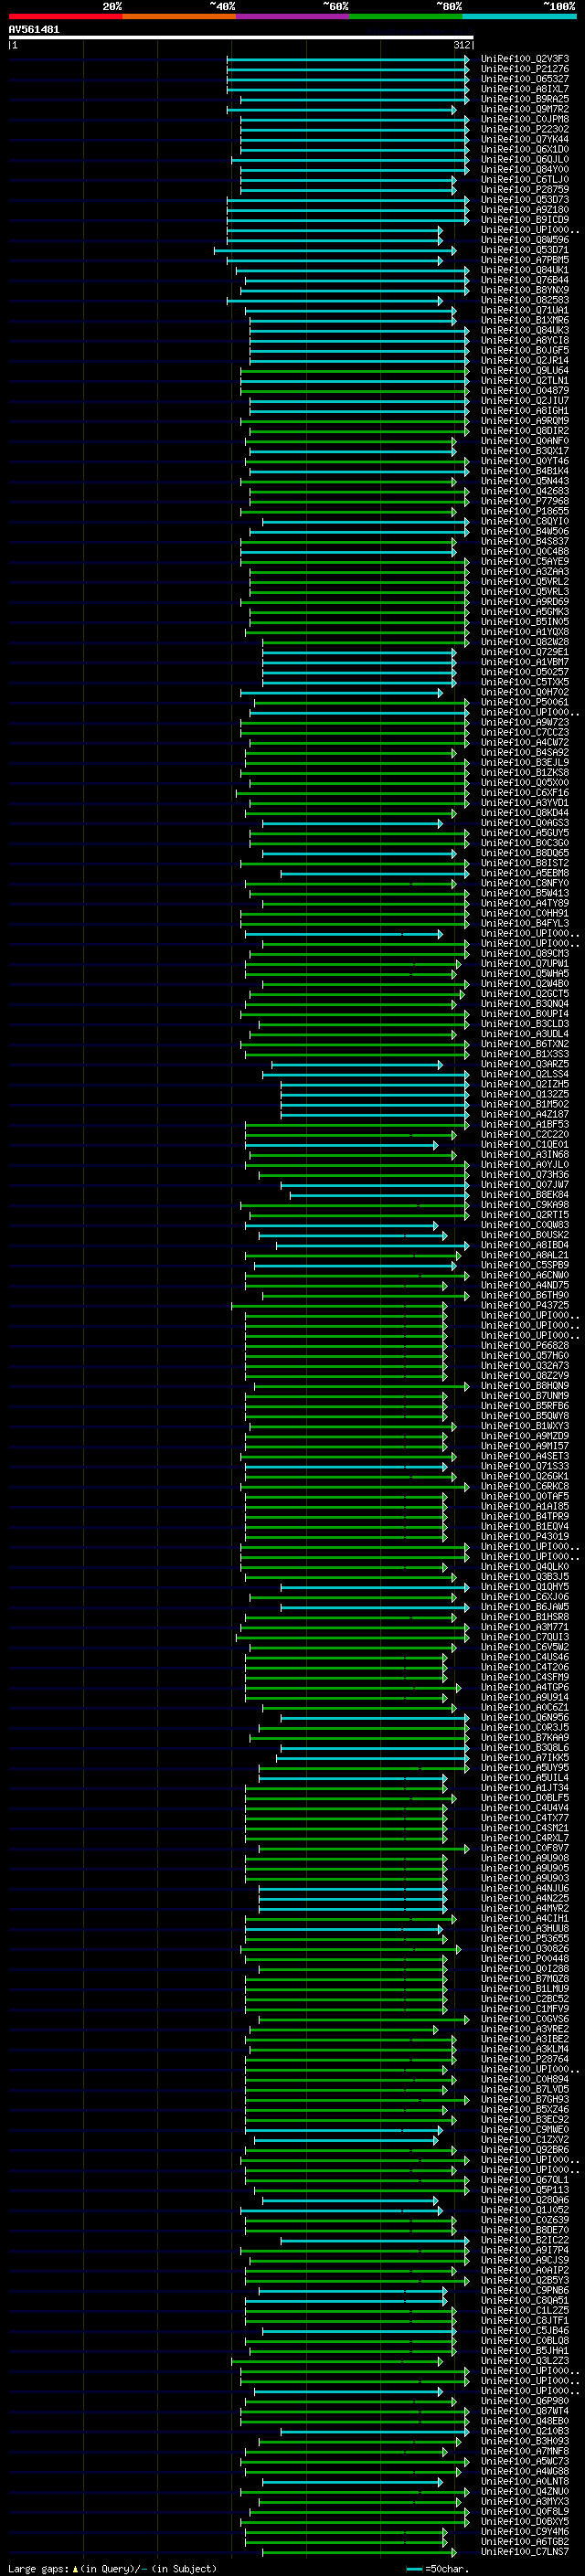Click the UniRef100_B3QX17 label
Screen dimensions: 585x2576
click(x=525, y=451)
